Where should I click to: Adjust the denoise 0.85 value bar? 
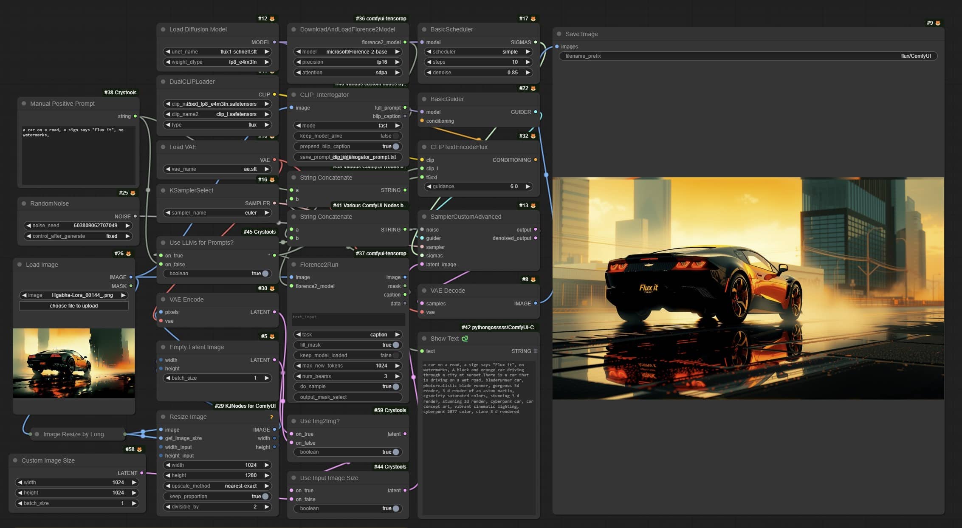[x=478, y=73]
